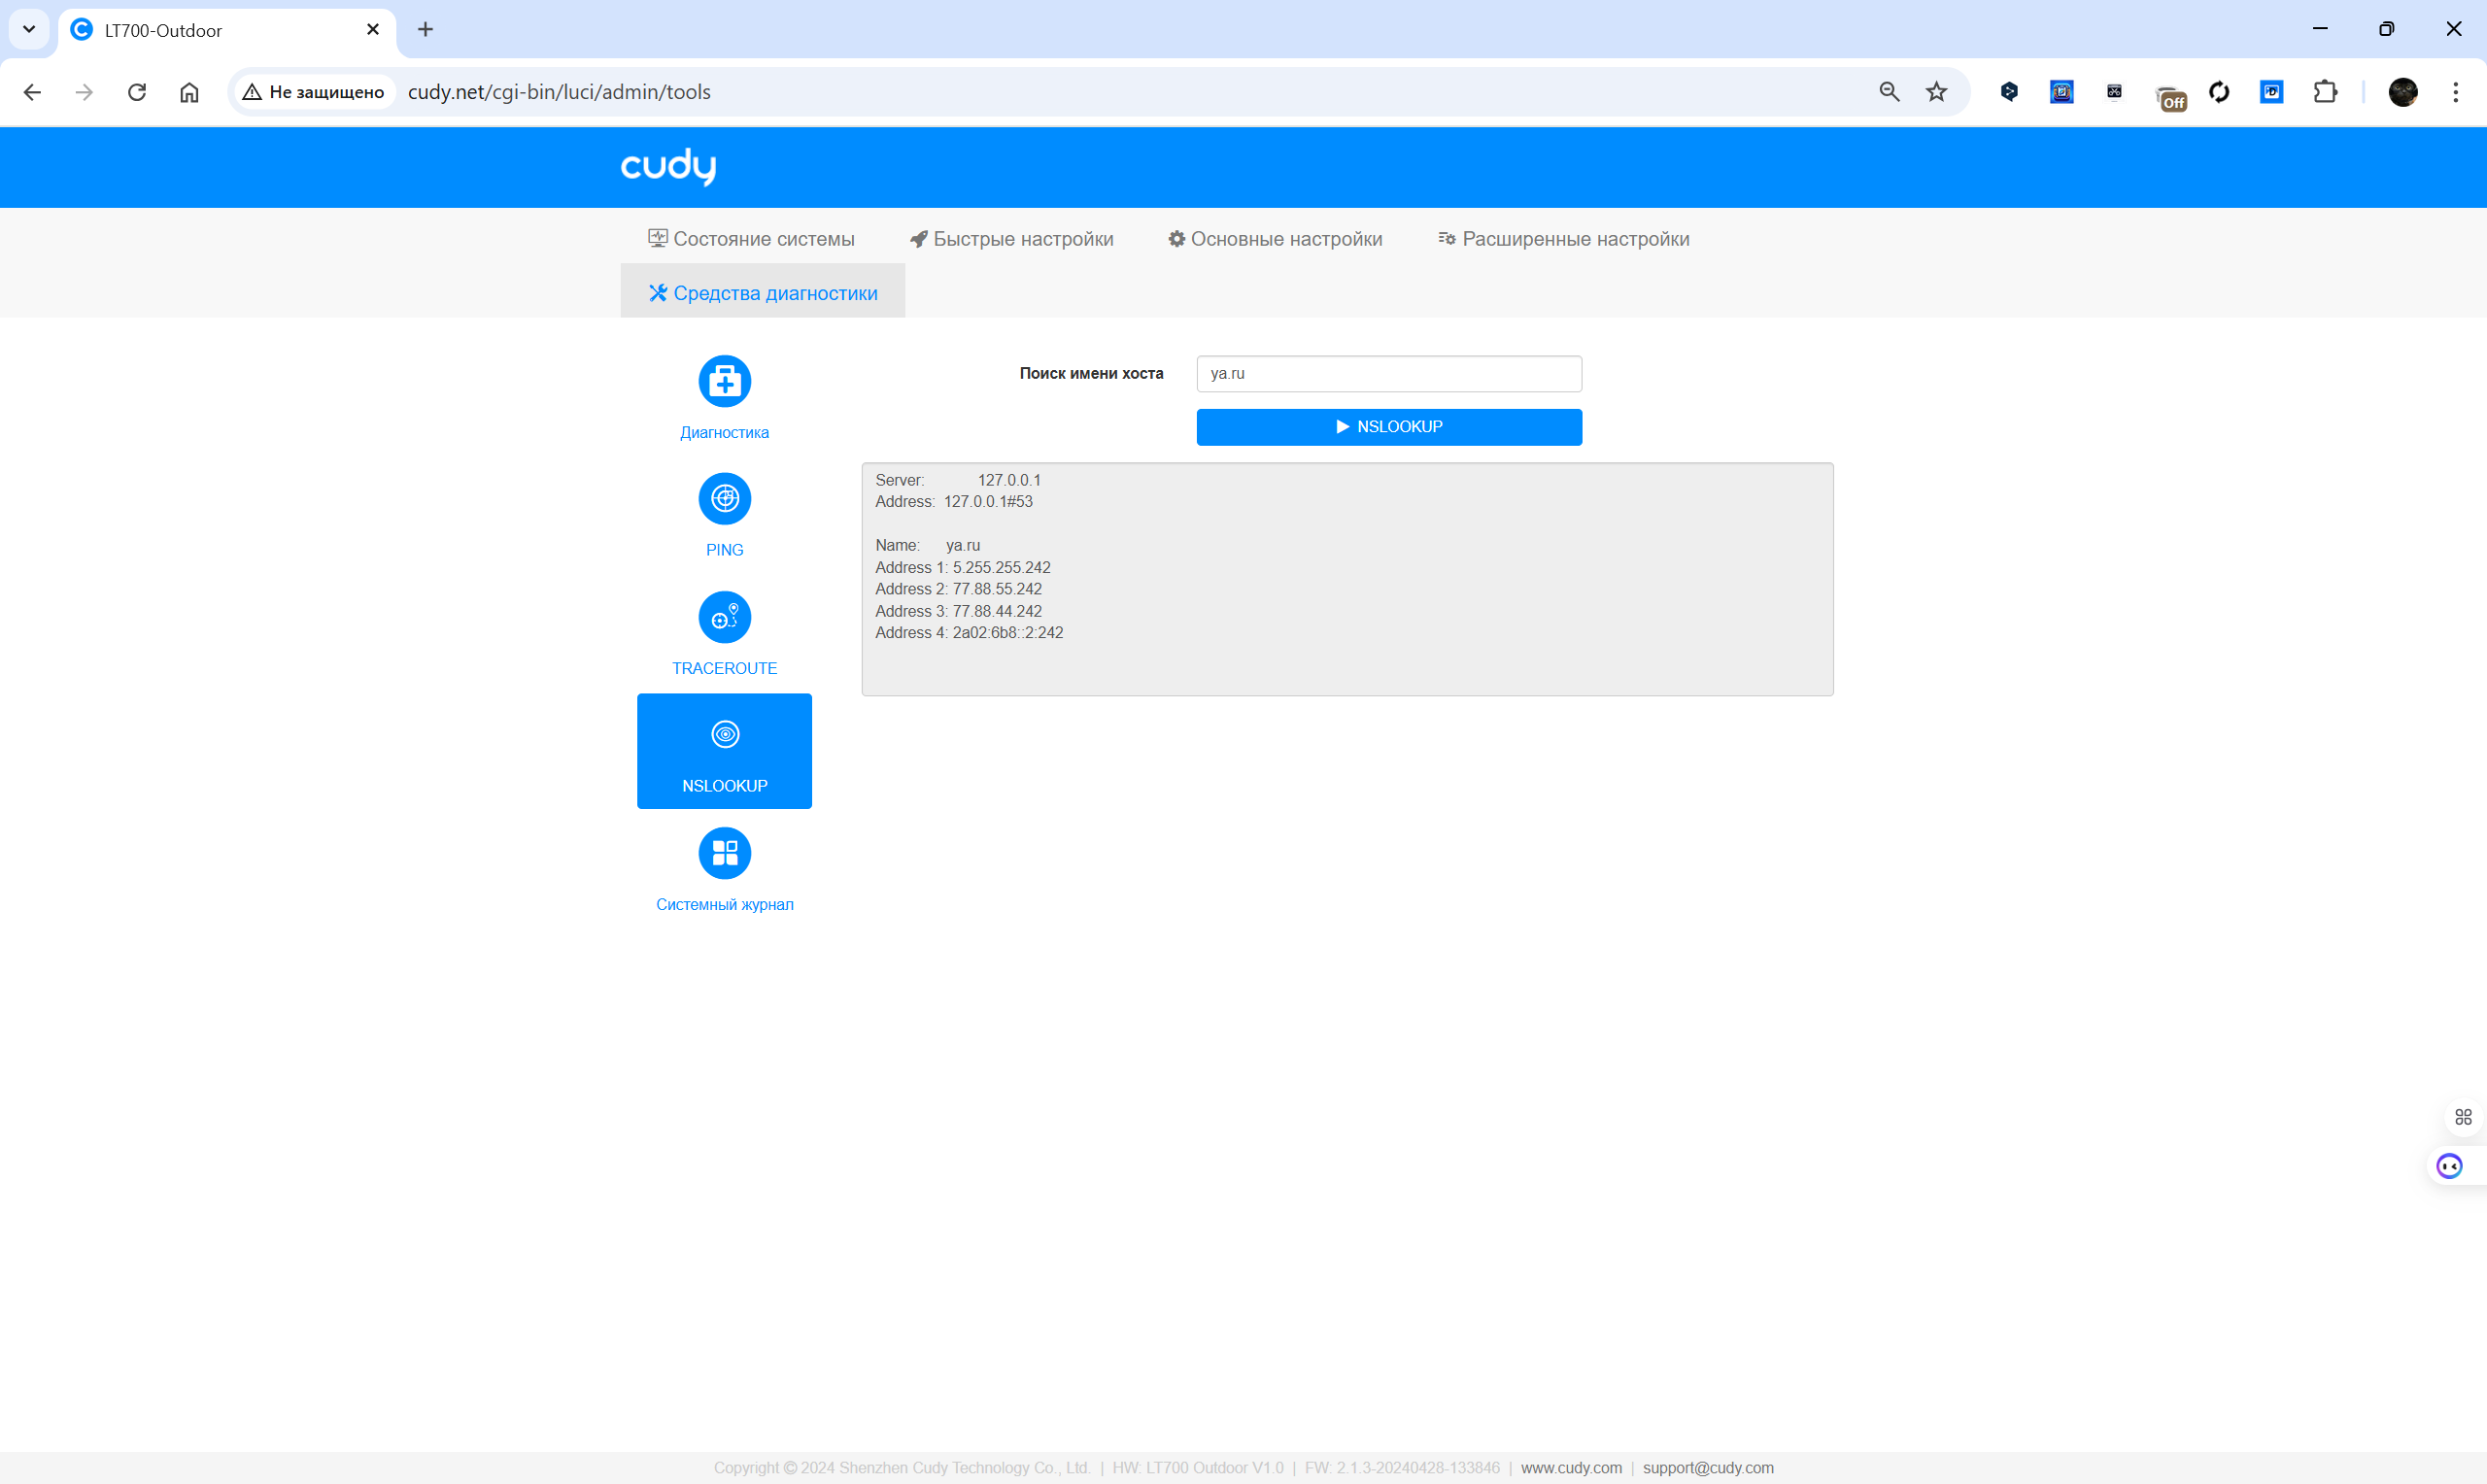Viewport: 2487px width, 1484px height.
Task: Open the TRACEROUTE tool icon
Action: point(724,617)
